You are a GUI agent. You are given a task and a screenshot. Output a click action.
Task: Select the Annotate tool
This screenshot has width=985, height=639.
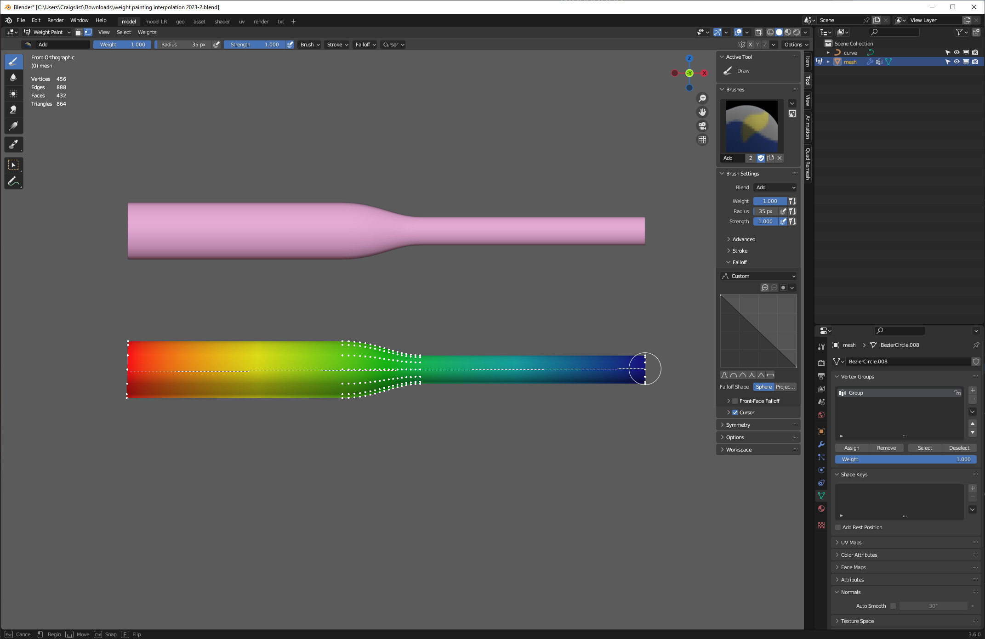(13, 181)
